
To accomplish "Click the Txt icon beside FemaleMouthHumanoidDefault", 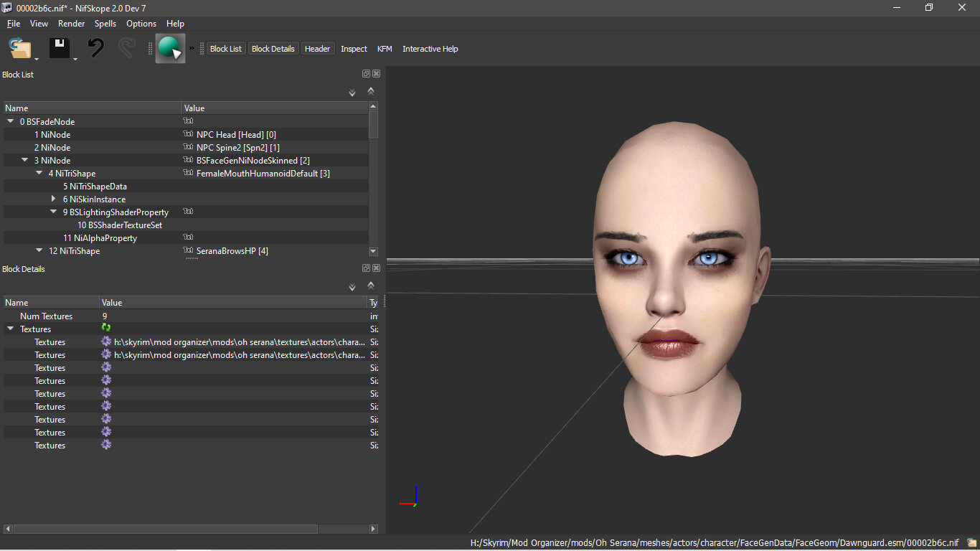I will click(x=188, y=173).
